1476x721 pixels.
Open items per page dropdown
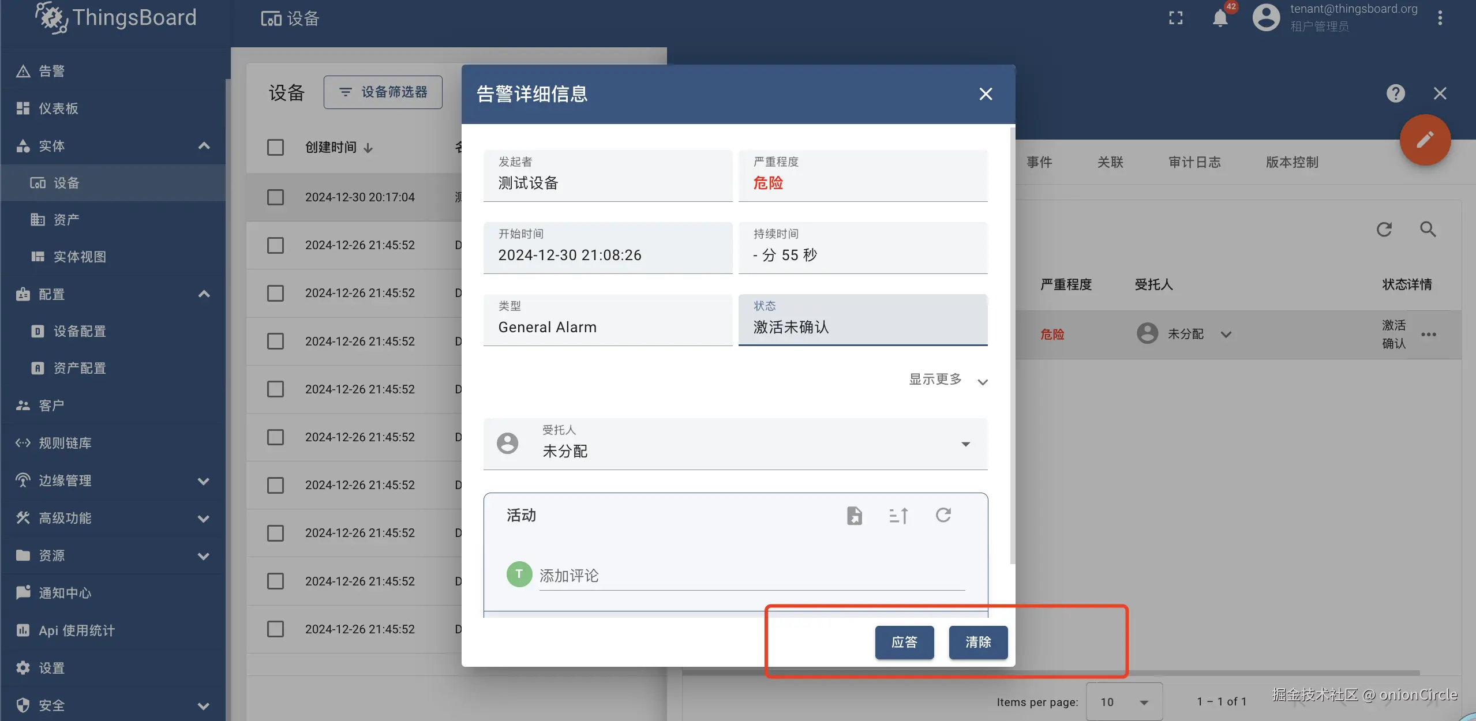pos(1123,702)
